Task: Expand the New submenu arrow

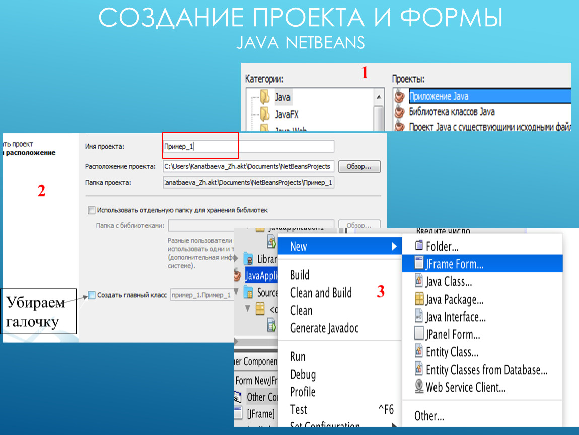Action: point(394,247)
